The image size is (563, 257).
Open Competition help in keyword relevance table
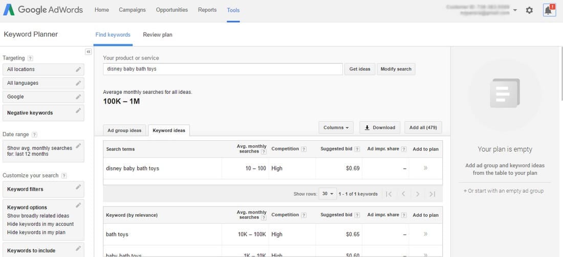click(304, 215)
